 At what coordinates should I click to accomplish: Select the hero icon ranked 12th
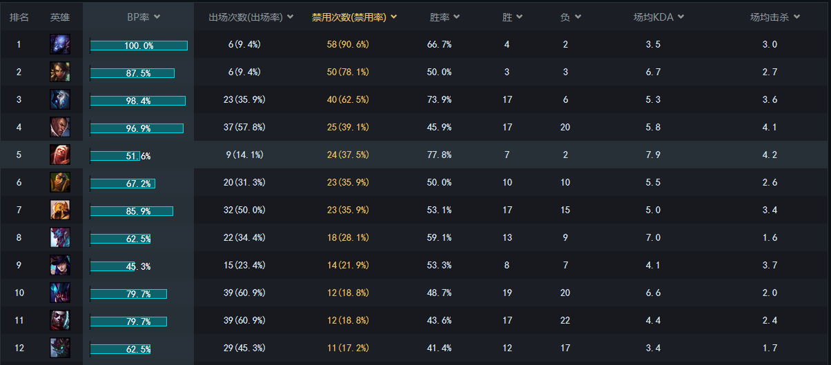pos(60,348)
